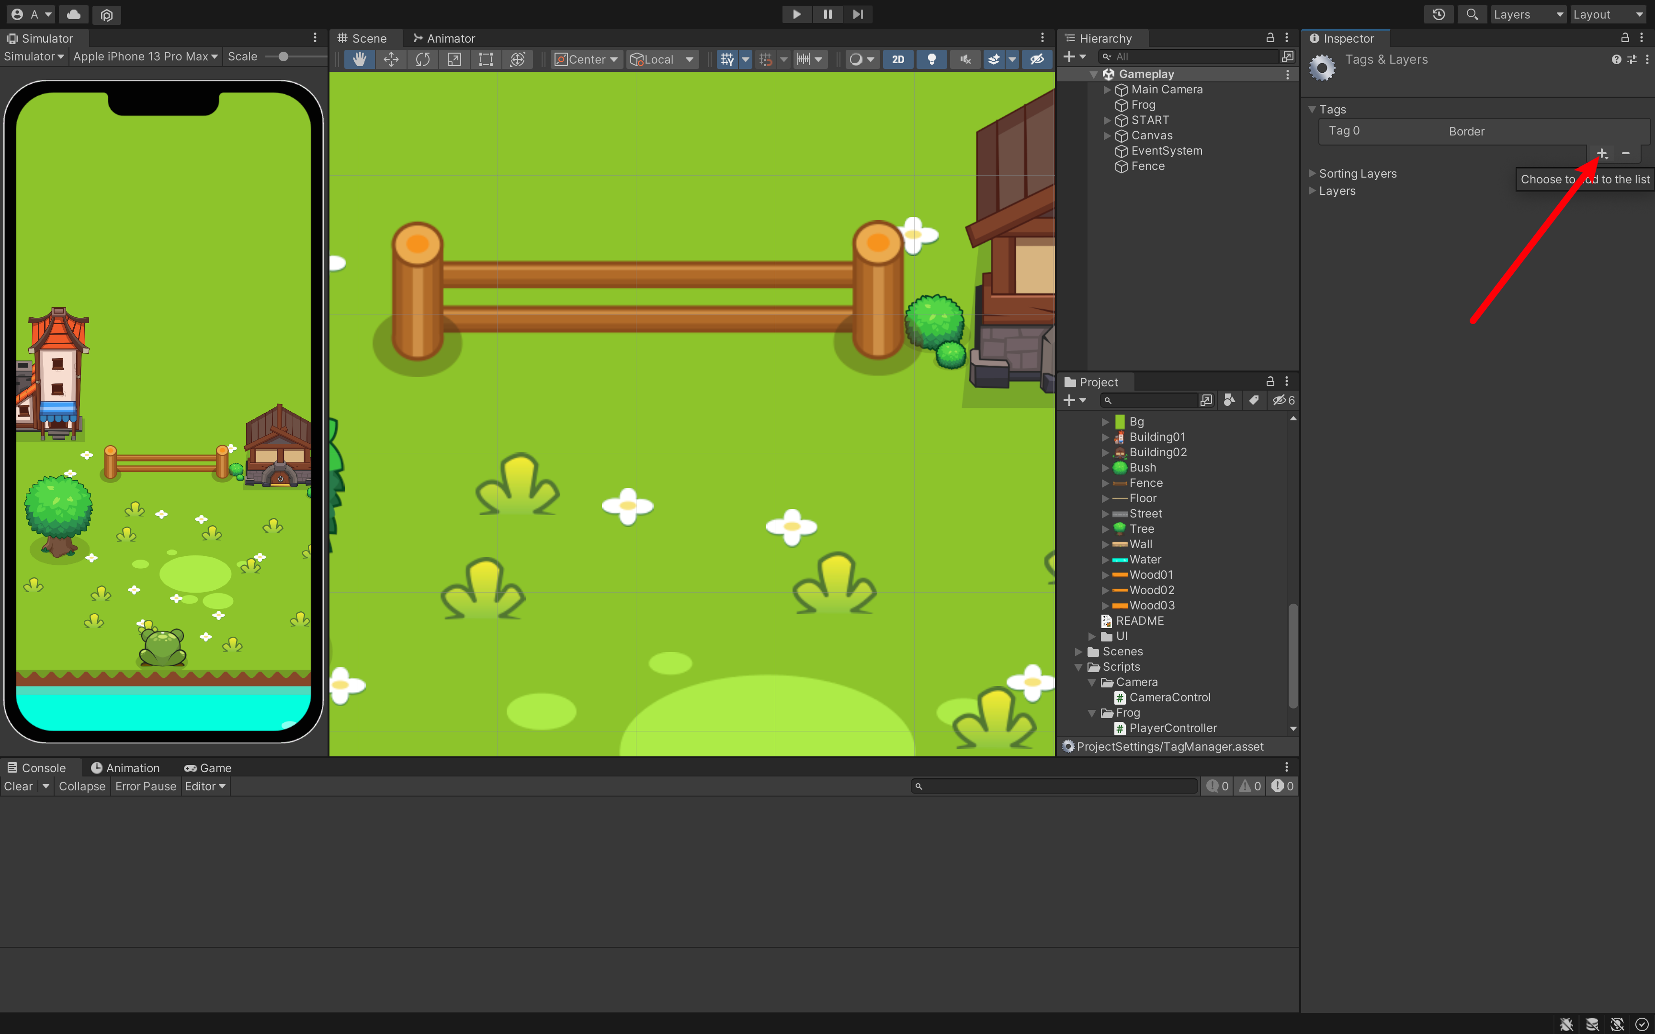Open the Layout dropdown in top bar
Viewport: 1655px width, 1034px height.
point(1608,14)
